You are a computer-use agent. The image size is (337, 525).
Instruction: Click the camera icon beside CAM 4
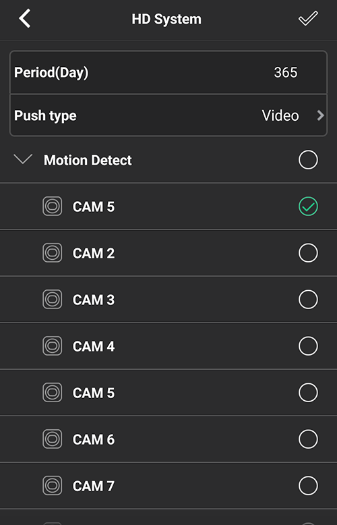pyautogui.click(x=52, y=346)
